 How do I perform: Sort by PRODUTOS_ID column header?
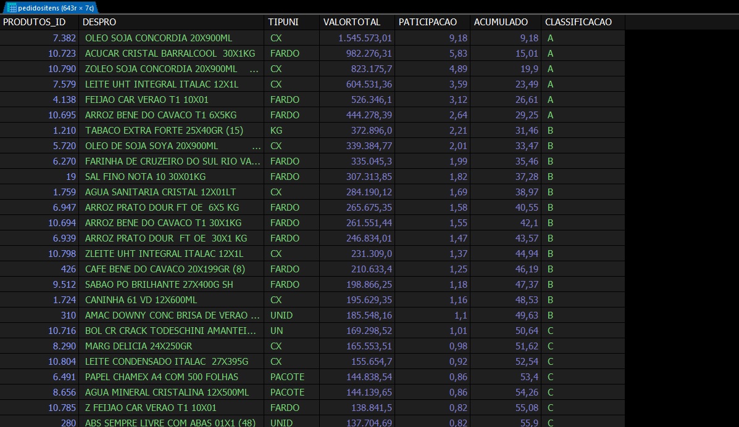click(40, 22)
